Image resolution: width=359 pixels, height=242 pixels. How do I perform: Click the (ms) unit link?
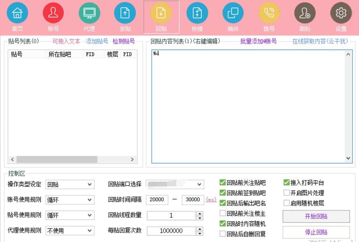pyautogui.click(x=211, y=199)
